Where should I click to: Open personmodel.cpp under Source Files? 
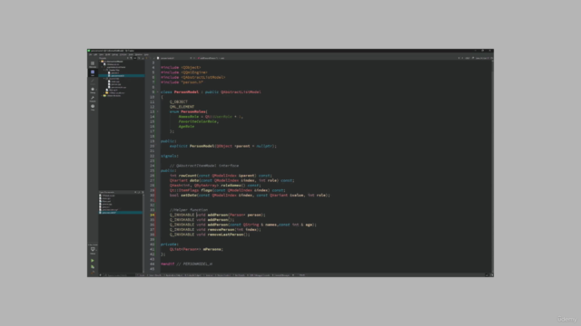click(117, 87)
